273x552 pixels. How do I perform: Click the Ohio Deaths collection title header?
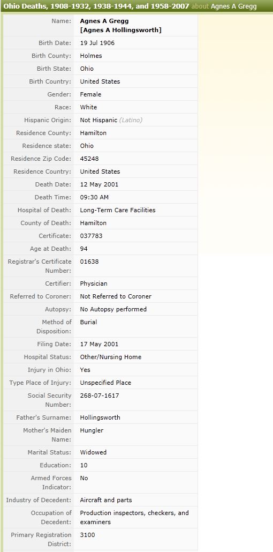(96, 6)
